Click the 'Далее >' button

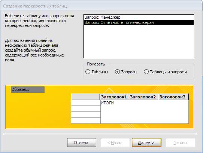146,143
